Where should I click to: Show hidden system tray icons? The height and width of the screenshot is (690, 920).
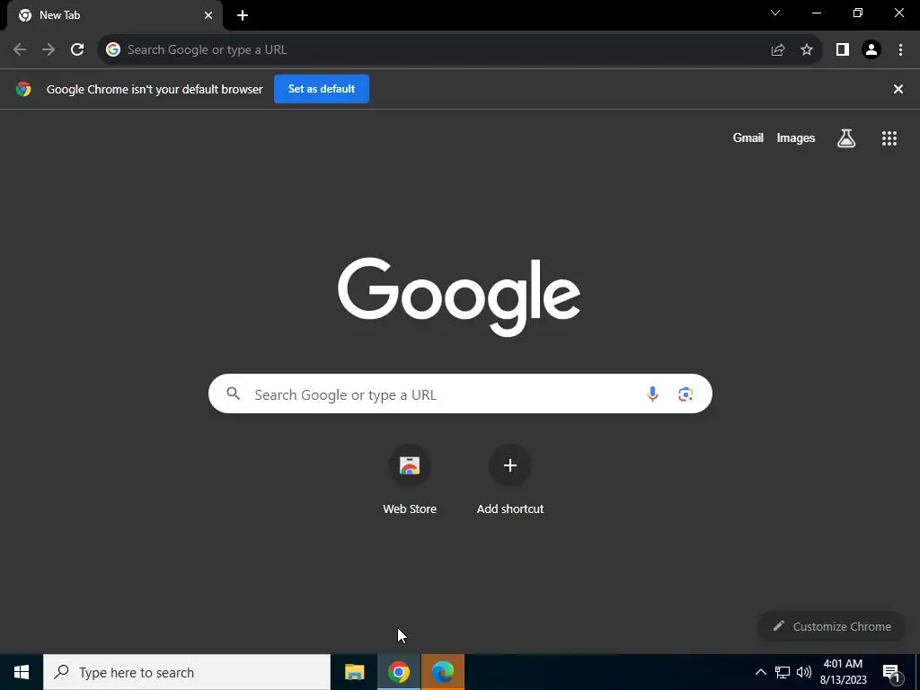(x=760, y=672)
